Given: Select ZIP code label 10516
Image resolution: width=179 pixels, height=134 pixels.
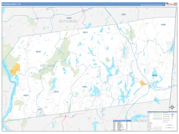Looking at the screenshot, I should tap(38, 52).
